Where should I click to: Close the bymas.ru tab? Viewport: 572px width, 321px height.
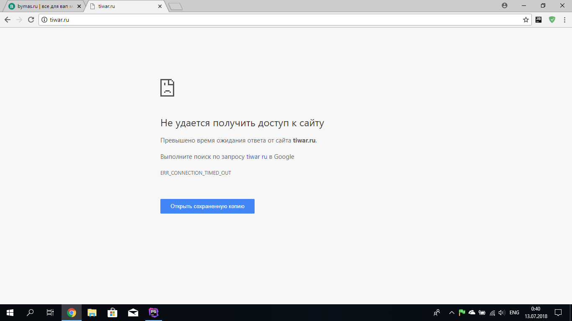[79, 7]
